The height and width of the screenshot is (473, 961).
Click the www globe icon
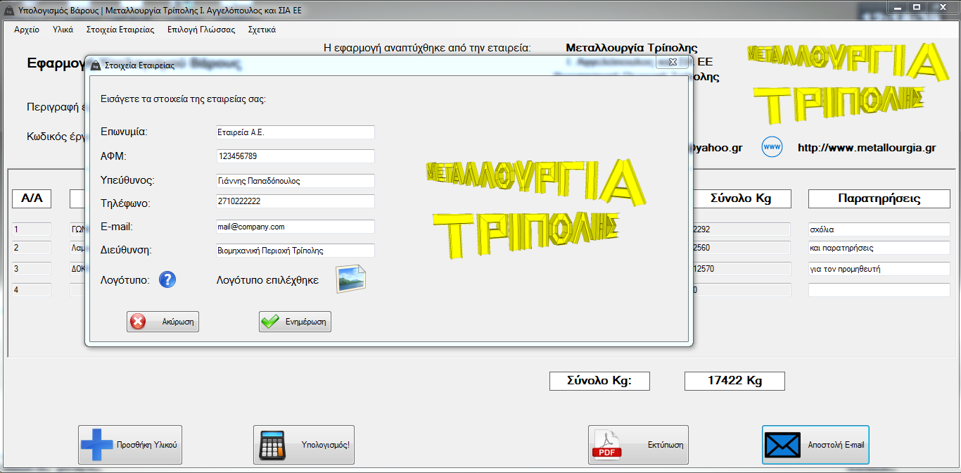point(772,147)
